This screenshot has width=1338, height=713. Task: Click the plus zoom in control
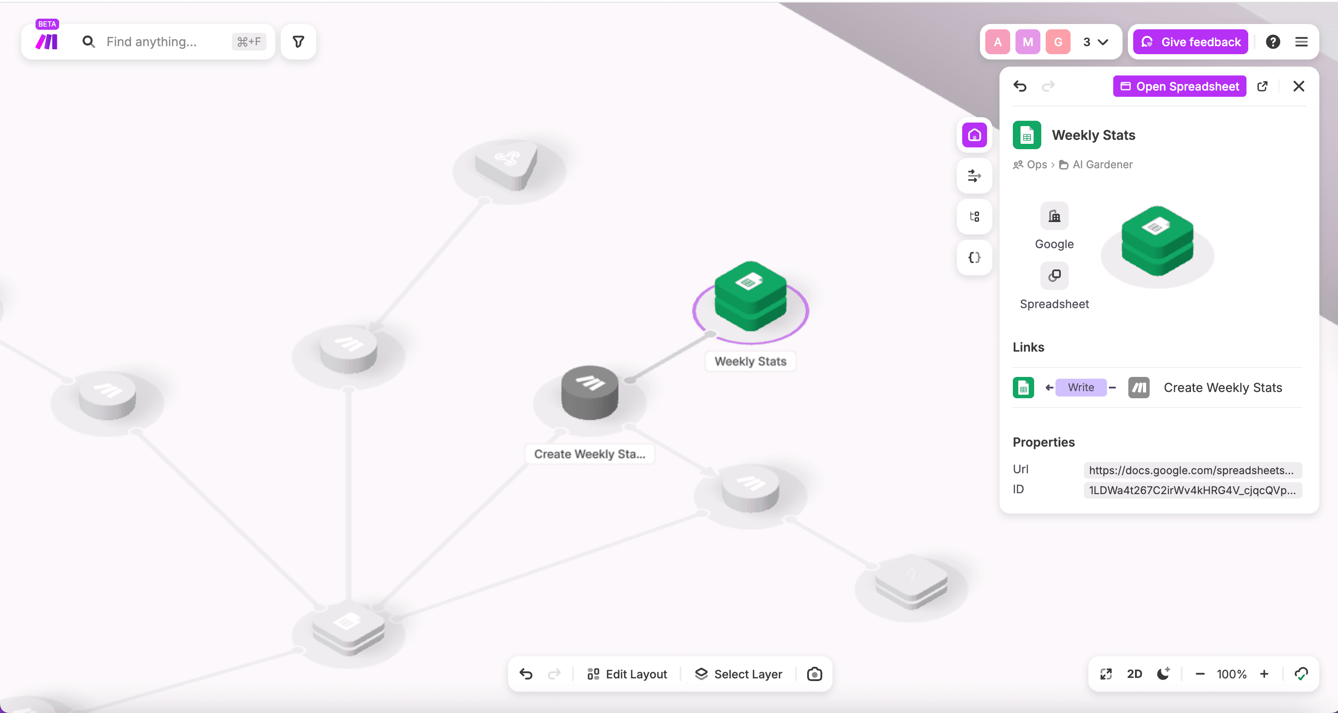click(x=1264, y=673)
